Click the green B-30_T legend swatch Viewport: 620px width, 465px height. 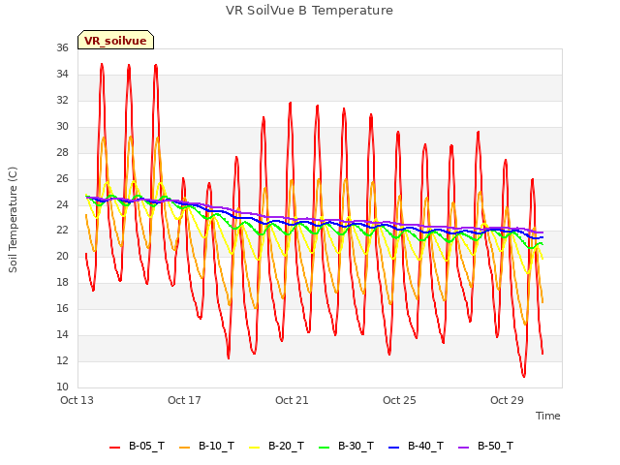[x=324, y=448]
